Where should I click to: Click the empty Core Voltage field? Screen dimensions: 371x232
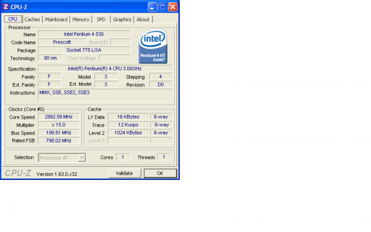point(115,58)
